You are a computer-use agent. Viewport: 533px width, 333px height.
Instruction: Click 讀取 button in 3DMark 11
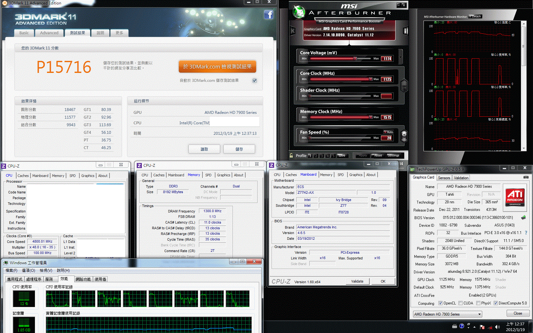[x=204, y=149]
